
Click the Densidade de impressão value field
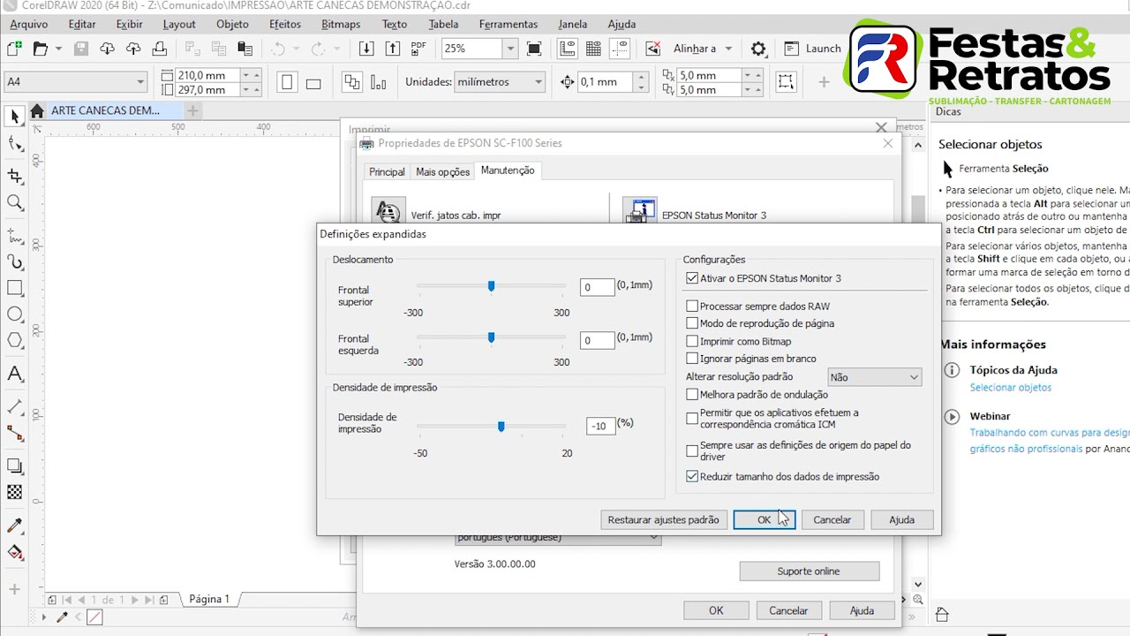pos(599,426)
